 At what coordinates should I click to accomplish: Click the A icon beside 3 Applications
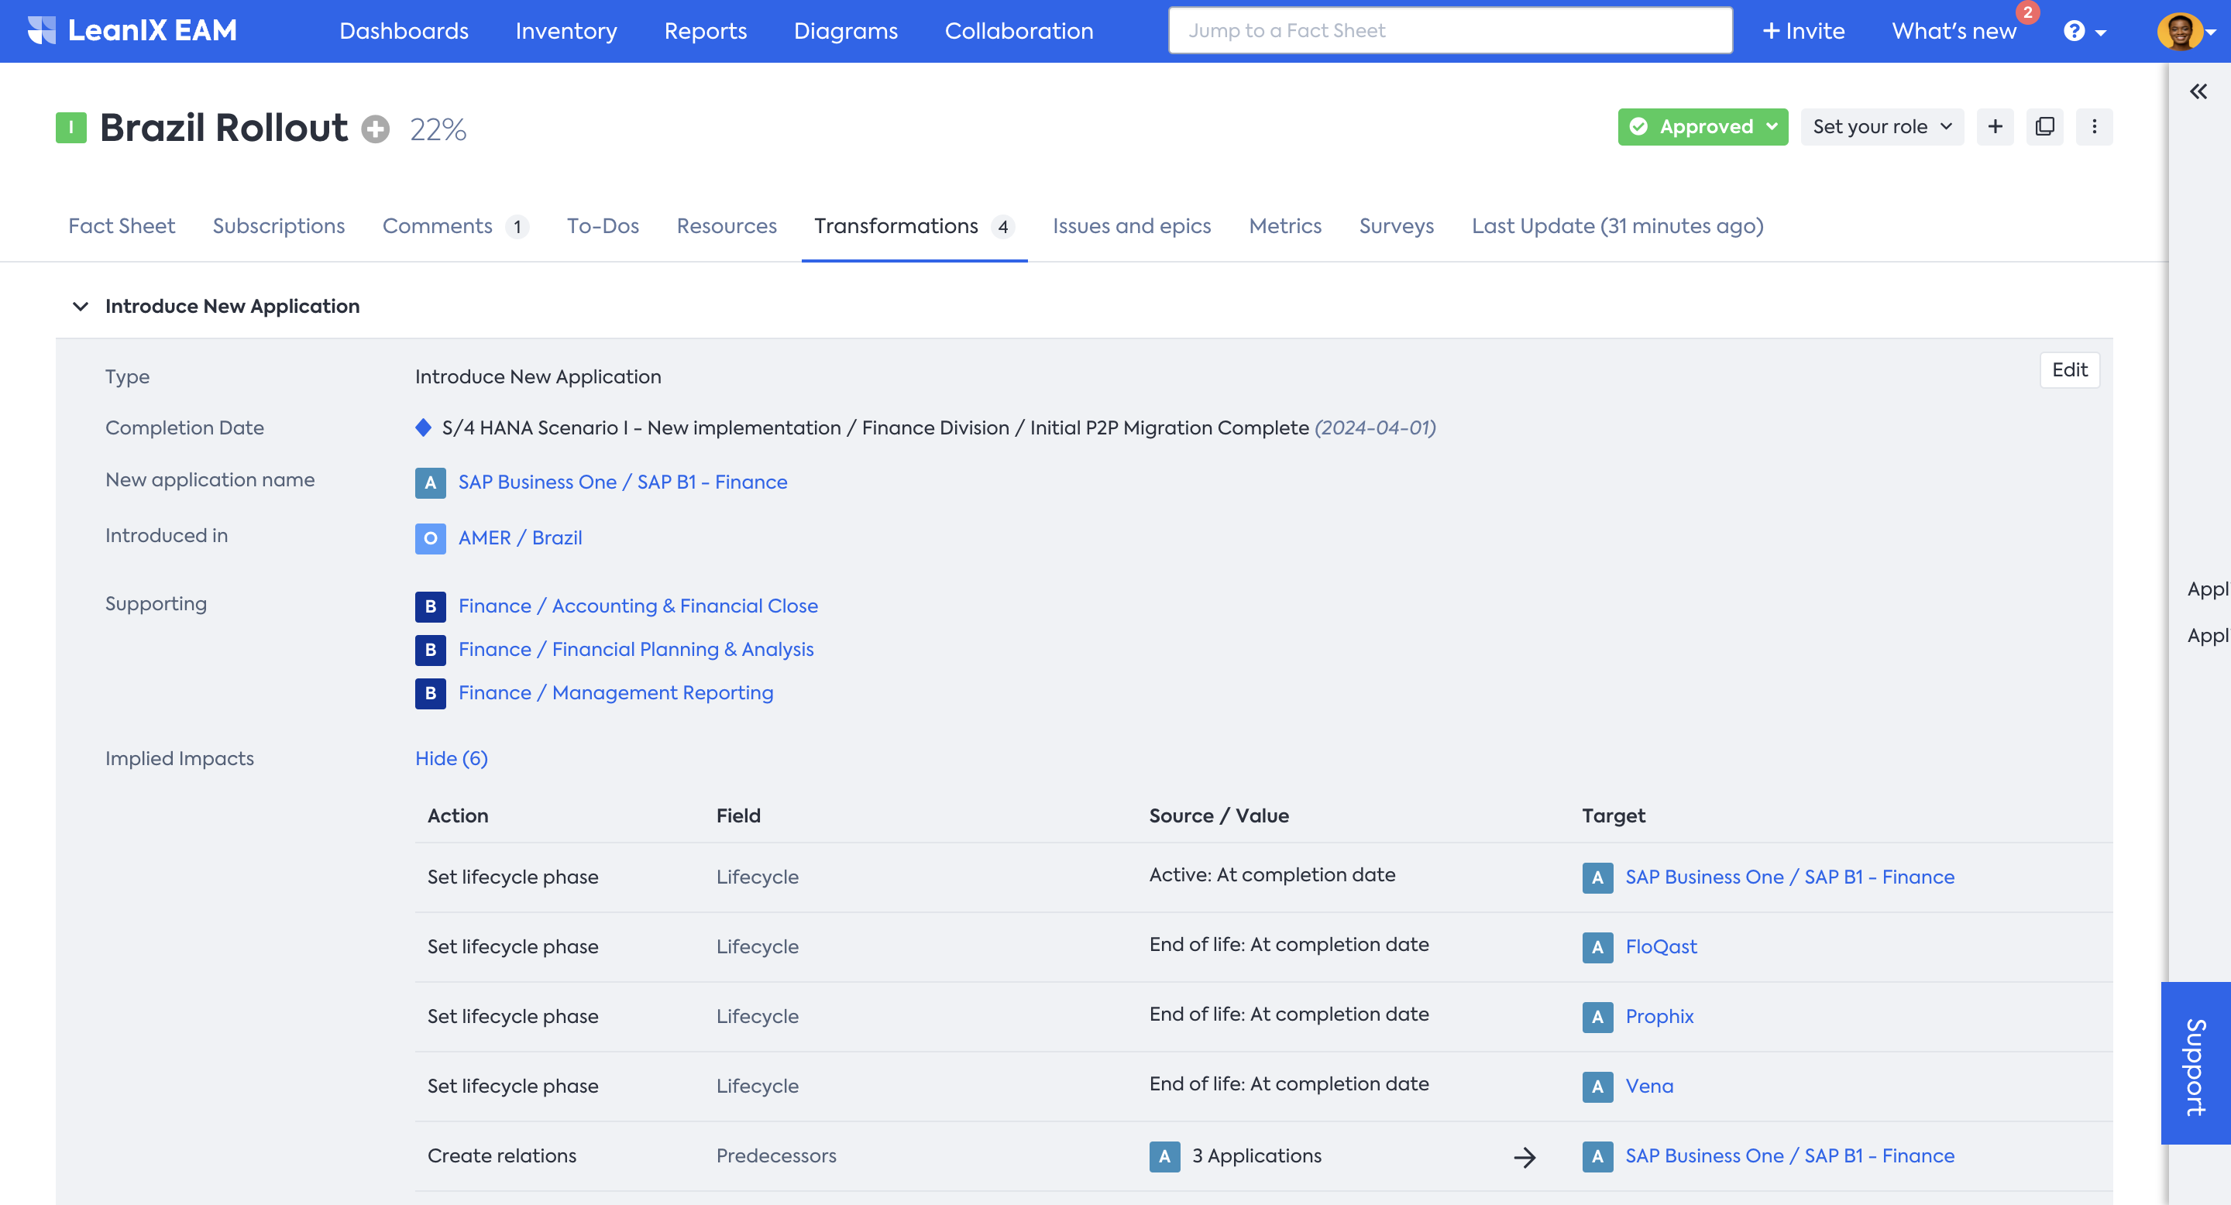coord(1164,1155)
